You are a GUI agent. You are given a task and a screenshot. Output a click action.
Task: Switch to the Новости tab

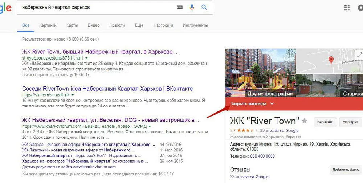click(x=117, y=25)
